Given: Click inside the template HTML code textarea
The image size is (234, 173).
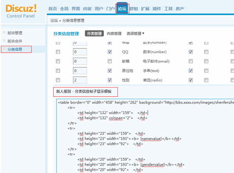Looking at the screenshot, I should pos(145,136).
